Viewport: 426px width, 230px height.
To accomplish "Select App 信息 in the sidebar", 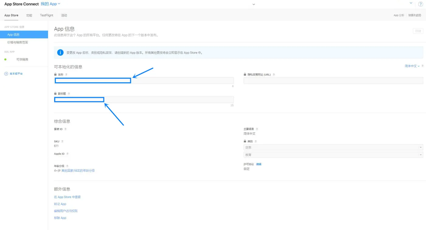I will [24, 34].
